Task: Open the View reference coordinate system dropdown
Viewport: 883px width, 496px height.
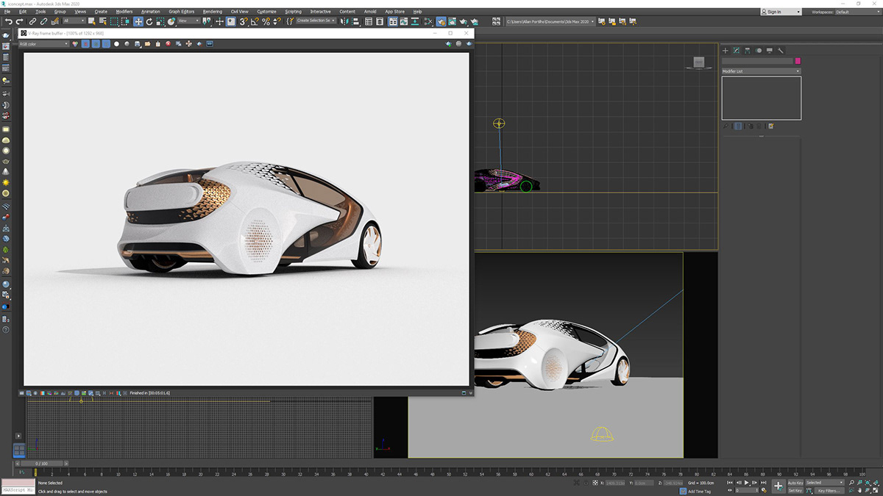Action: 188,21
